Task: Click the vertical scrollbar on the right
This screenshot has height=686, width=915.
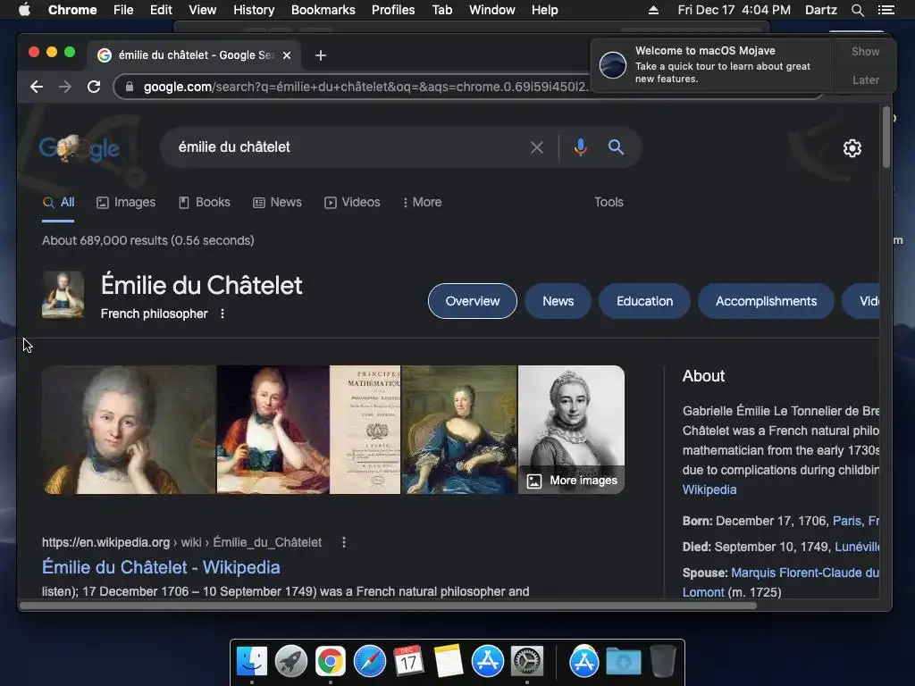Action: click(x=886, y=138)
